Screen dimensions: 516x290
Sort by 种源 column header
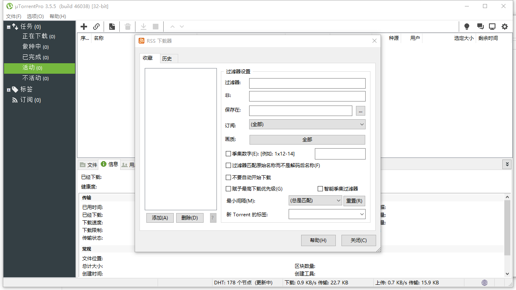click(394, 38)
